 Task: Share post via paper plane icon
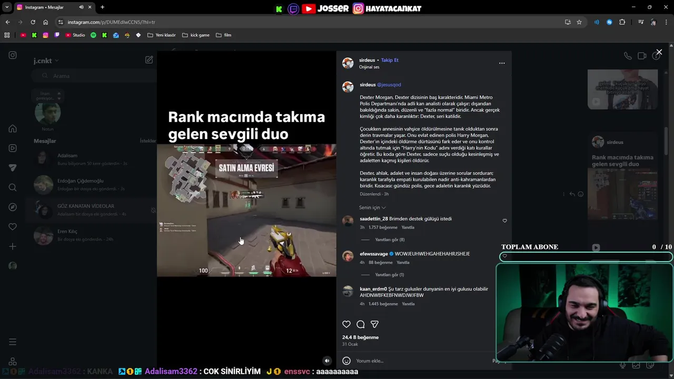[x=374, y=324]
